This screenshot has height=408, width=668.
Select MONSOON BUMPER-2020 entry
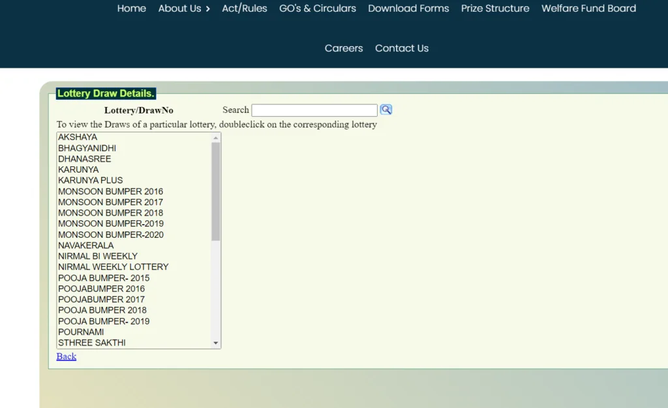coord(134,235)
